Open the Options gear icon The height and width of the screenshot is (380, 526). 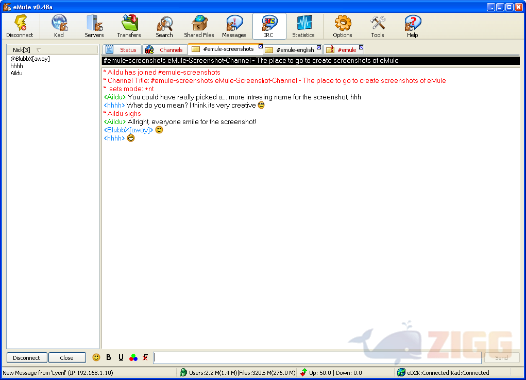click(342, 26)
